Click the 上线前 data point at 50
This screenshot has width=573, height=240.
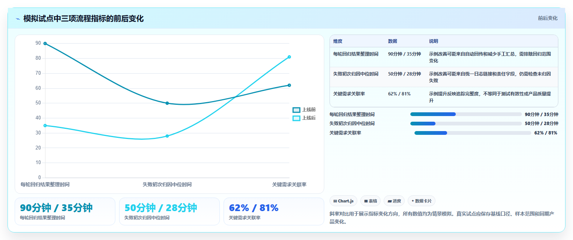(167, 103)
